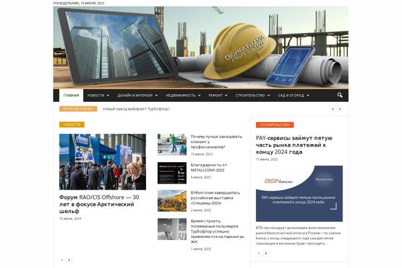Expand the Недвижимость dropdown chevron

(x=199, y=95)
